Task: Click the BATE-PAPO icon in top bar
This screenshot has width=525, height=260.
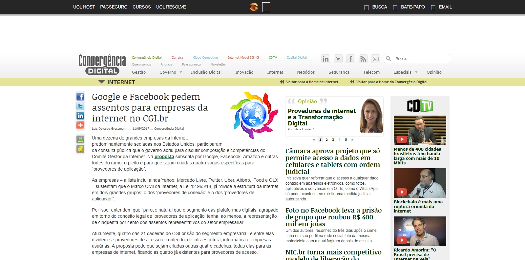Action: tap(395, 8)
